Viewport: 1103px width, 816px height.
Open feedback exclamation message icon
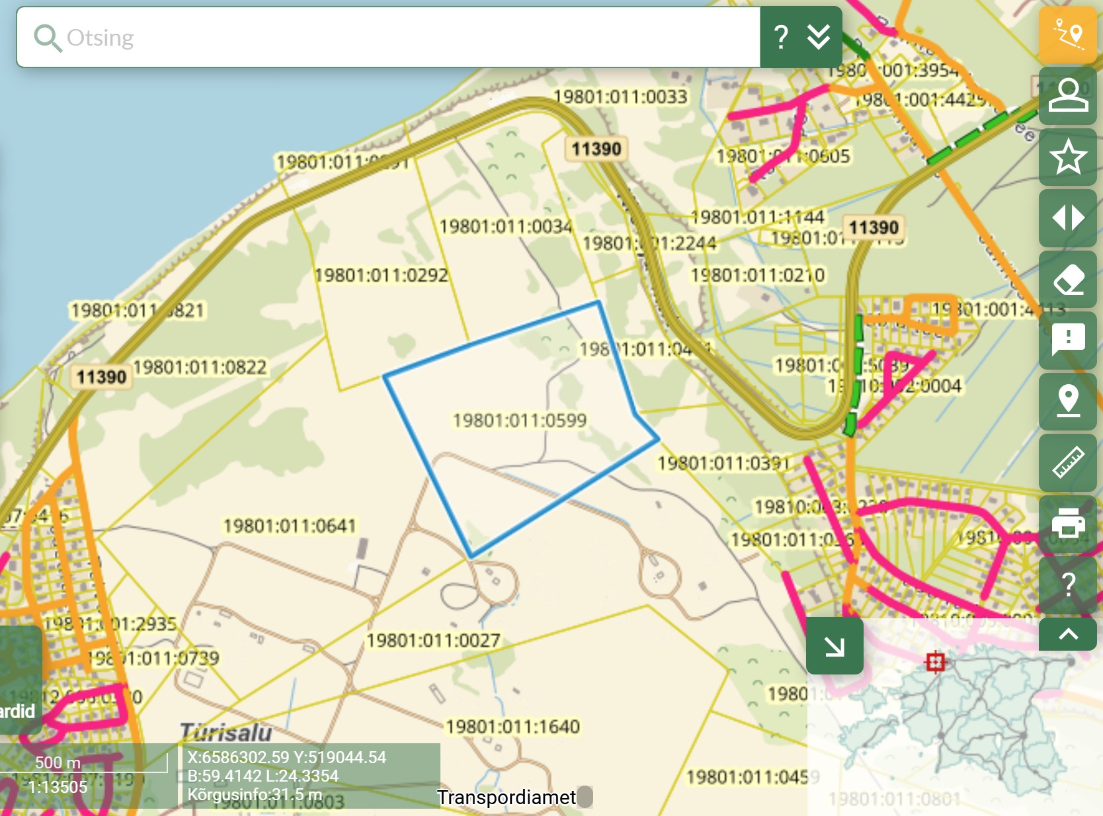pos(1068,340)
